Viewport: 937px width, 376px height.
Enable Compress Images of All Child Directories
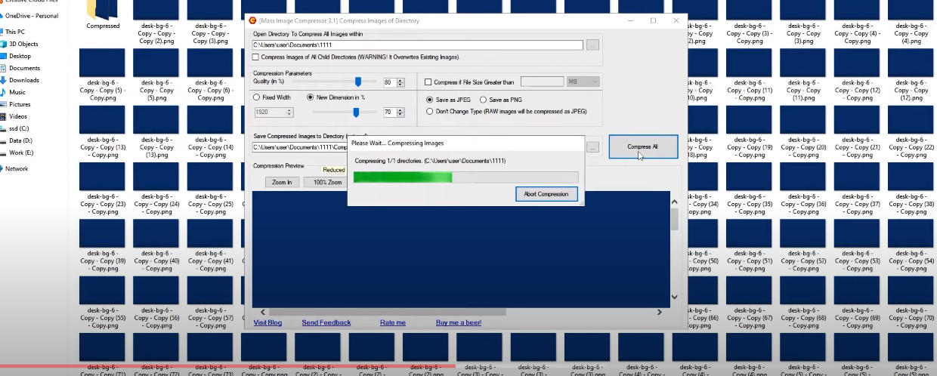(355, 57)
